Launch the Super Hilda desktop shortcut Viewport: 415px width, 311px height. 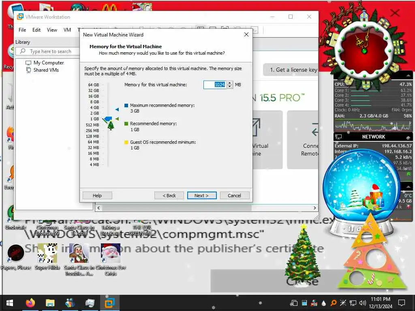[47, 257]
